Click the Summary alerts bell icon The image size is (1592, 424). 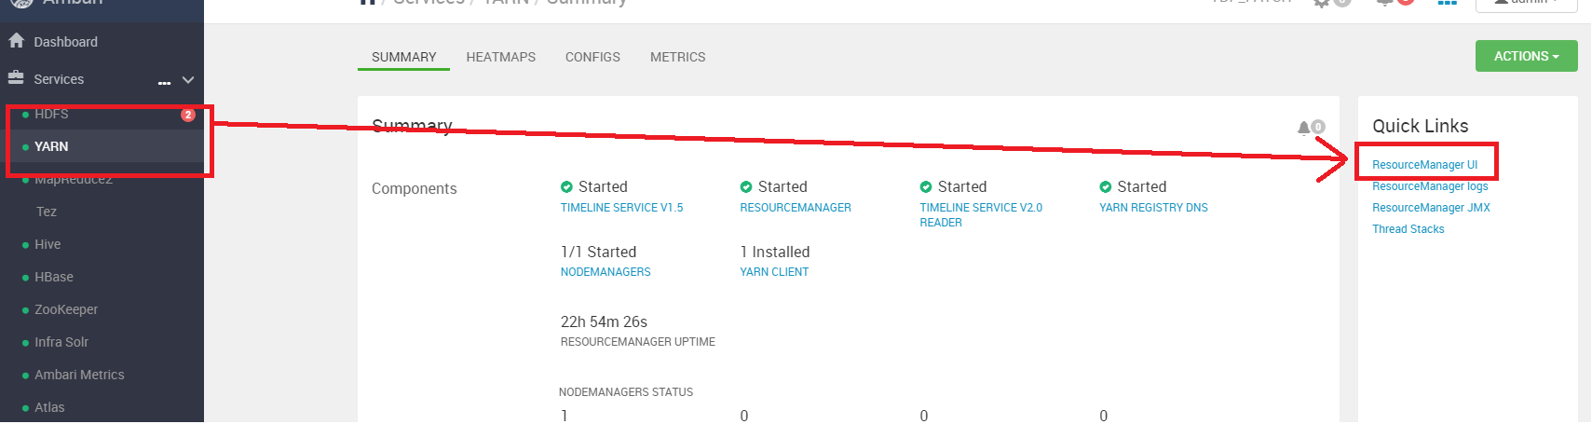(x=1304, y=128)
